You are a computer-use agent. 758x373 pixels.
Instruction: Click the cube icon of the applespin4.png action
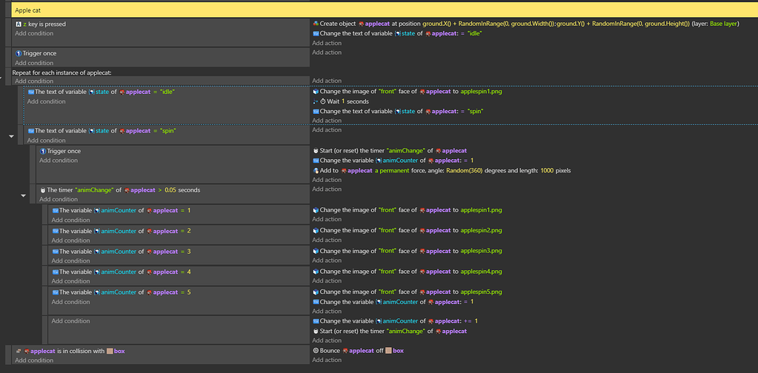[x=316, y=271]
